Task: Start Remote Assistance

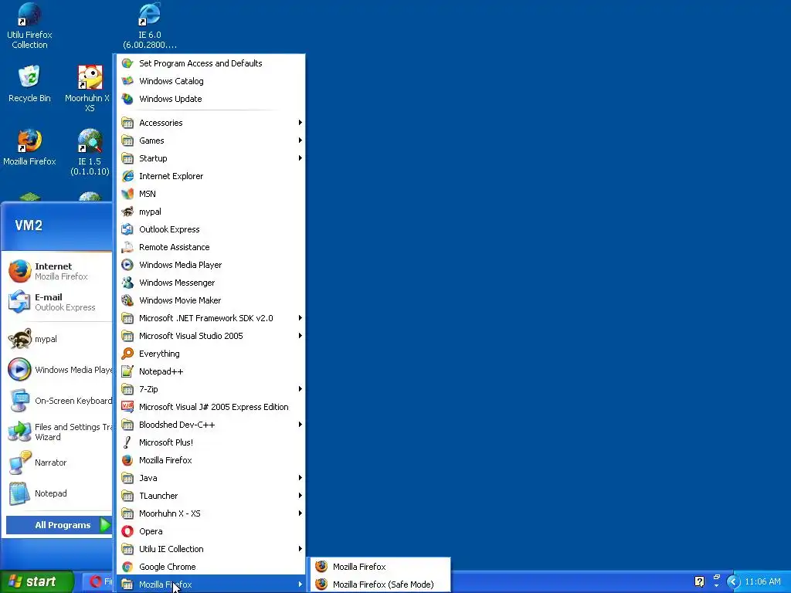Action: tap(211, 247)
